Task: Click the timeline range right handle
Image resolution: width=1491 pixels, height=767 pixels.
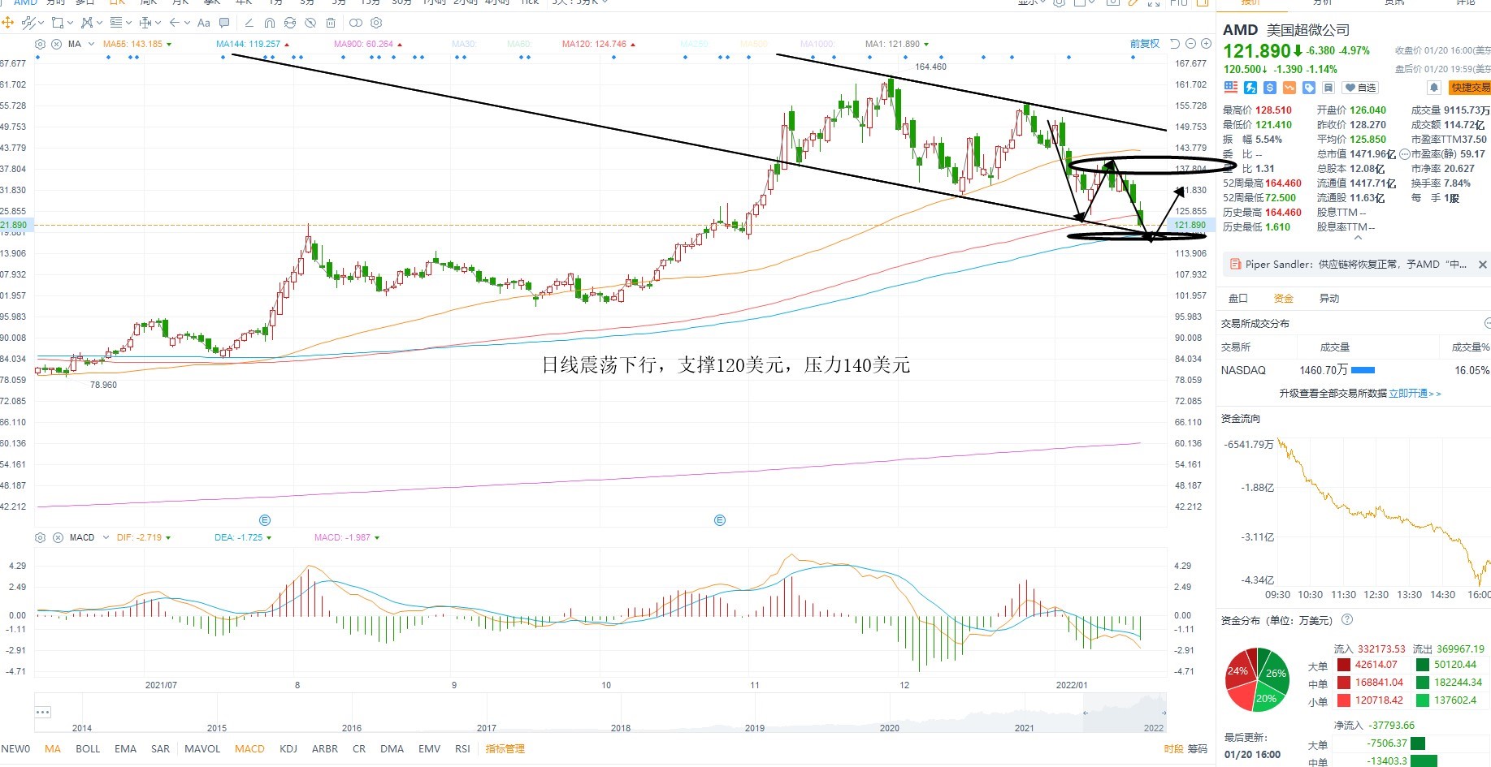Action: (x=1165, y=713)
